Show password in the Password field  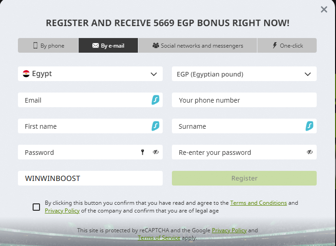(156, 152)
